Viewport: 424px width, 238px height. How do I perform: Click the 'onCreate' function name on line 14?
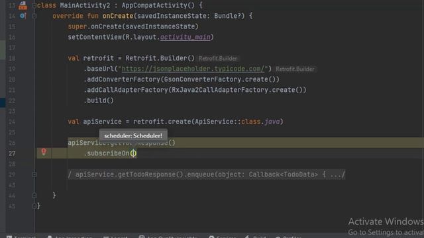118,16
